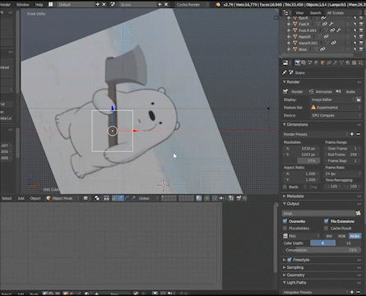
Task: Select the rotate manipulator arc icon
Action: click(127, 198)
